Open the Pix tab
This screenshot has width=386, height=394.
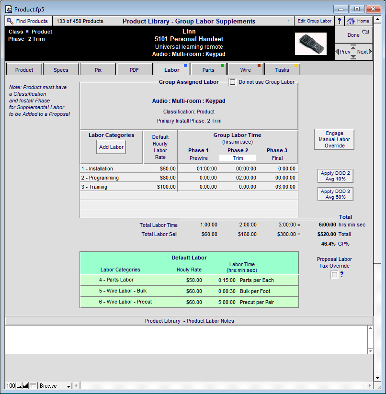coord(98,69)
